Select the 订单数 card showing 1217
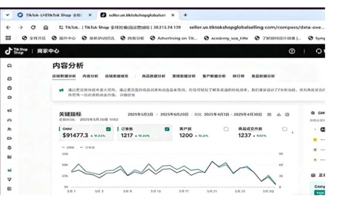 pos(145,133)
